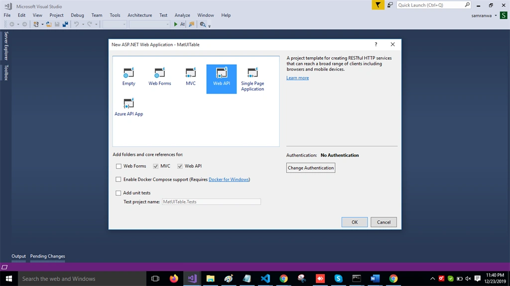
Task: Expand the New Project toolbar dropdown arrow
Action: pyautogui.click(x=42, y=24)
